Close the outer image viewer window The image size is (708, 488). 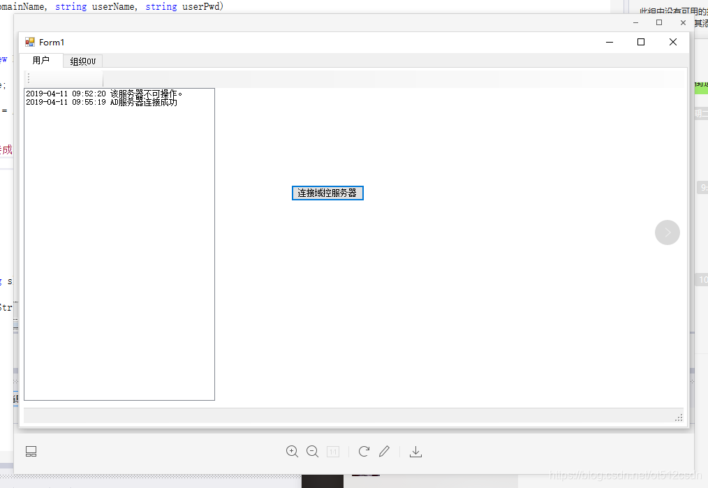point(683,22)
